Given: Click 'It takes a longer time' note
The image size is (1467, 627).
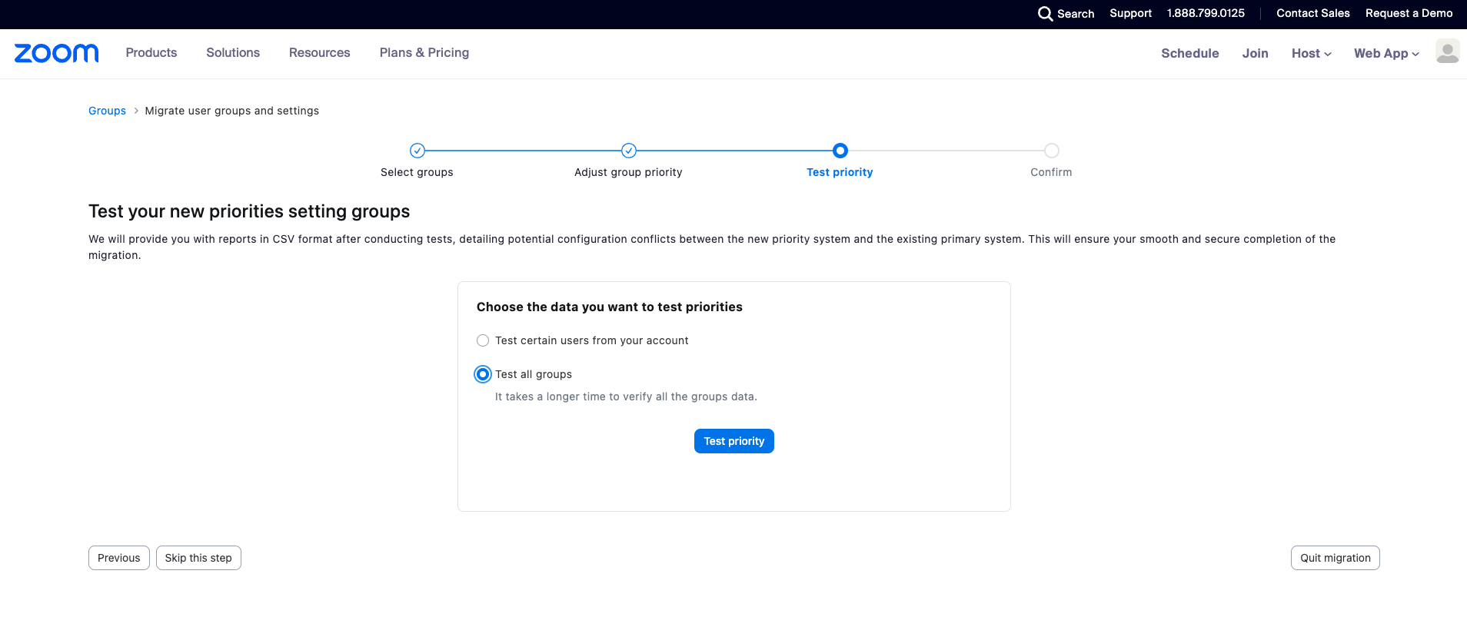Looking at the screenshot, I should coord(626,396).
